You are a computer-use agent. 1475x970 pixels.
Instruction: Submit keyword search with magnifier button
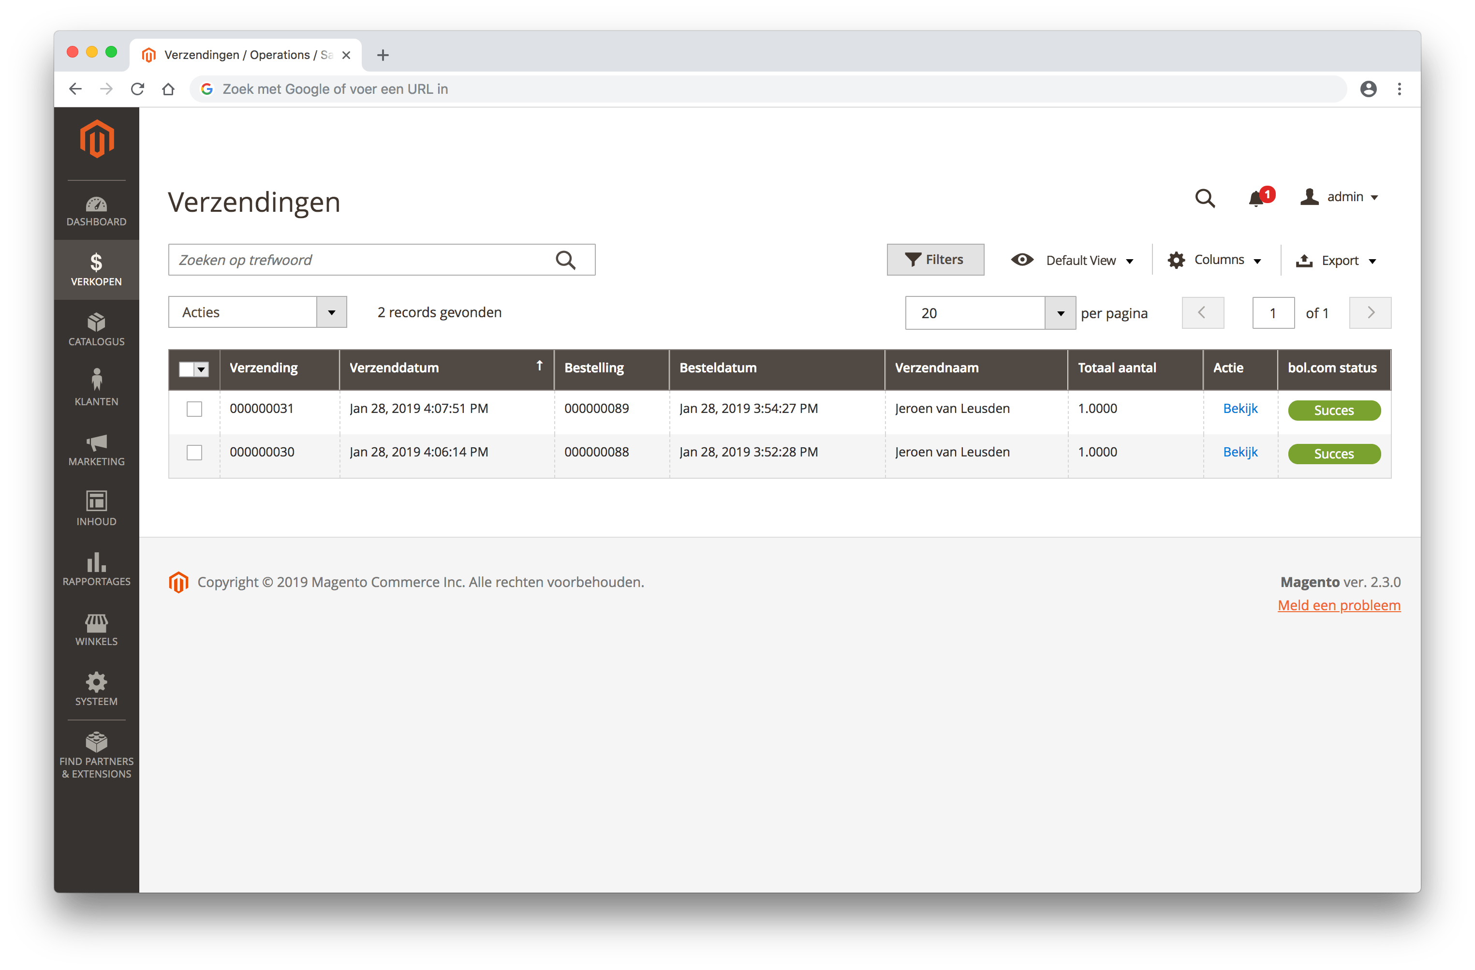pos(565,260)
